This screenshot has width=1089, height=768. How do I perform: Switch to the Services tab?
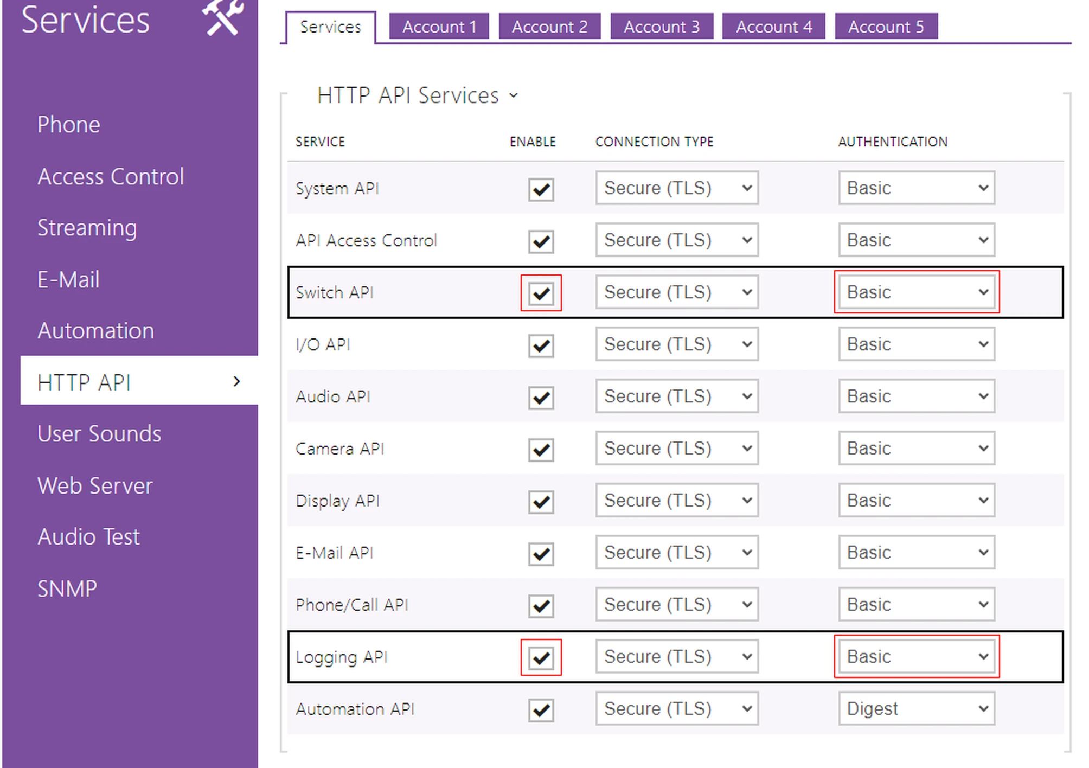point(330,27)
